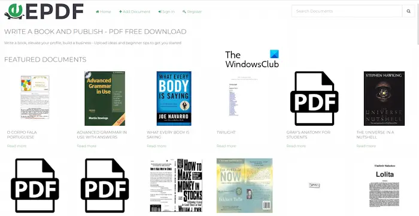Open ADVANCED GRAMMAR IN USE WITH ANSWERS title
The image size is (419, 216).
102,135
